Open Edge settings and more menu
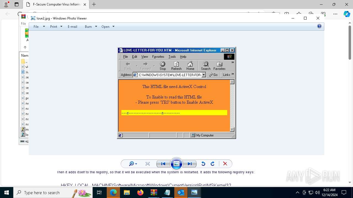The height and width of the screenshot is (198, 353). 335,14
